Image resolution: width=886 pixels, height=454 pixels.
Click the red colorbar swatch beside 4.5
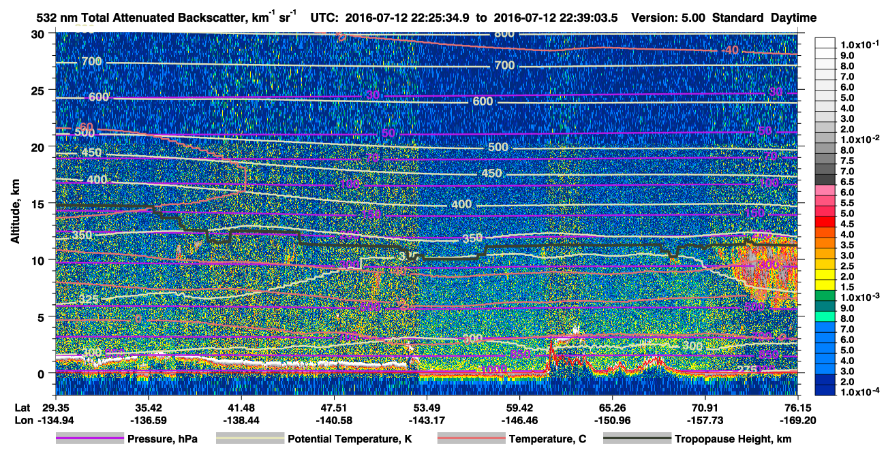825,223
